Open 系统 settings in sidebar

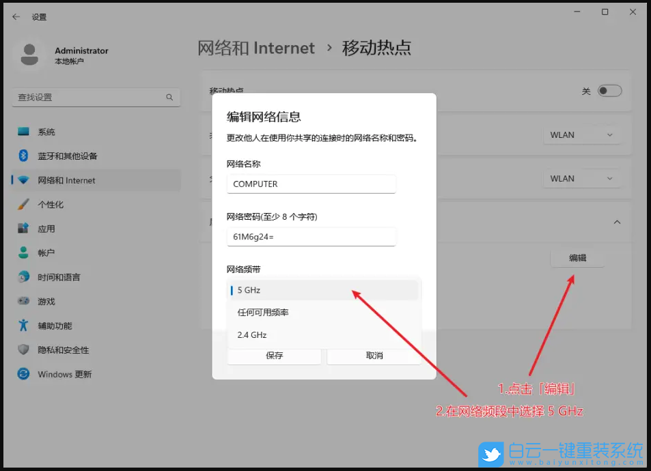click(48, 131)
